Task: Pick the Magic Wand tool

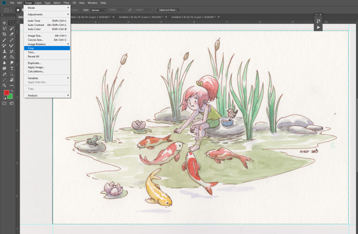Action: point(12,28)
